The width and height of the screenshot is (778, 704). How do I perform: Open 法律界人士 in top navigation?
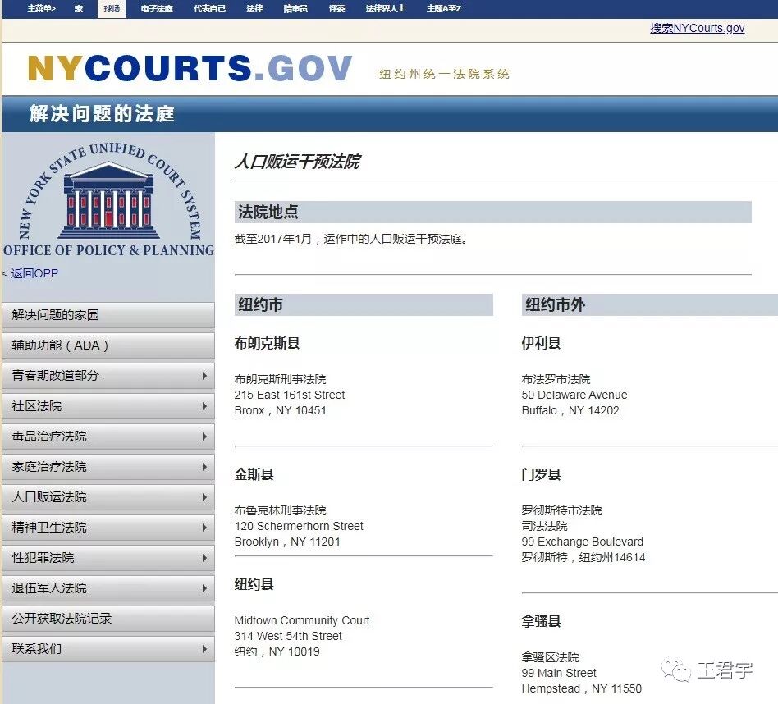(x=386, y=8)
